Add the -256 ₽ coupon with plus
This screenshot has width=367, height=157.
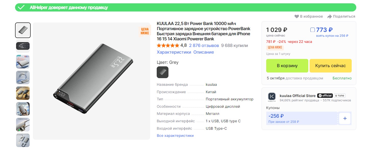pos(345,118)
